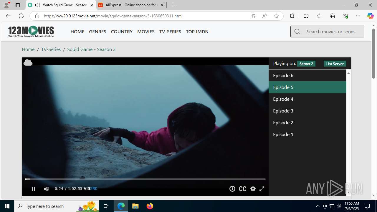Enable Read aloud in address bar

[264, 16]
